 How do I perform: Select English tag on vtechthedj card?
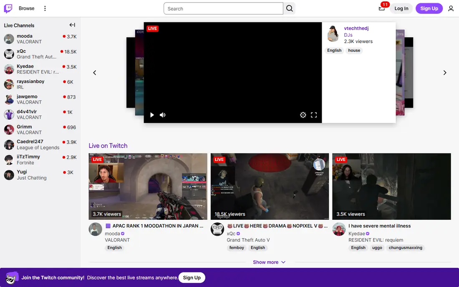pos(334,50)
